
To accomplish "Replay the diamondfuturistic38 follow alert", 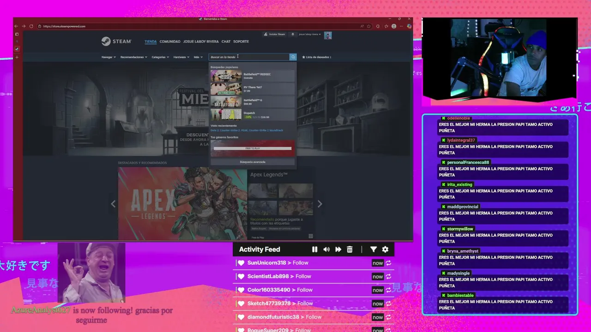I will pos(389,317).
